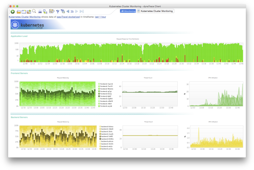Click the Backend Servers section heading

coord(19,117)
